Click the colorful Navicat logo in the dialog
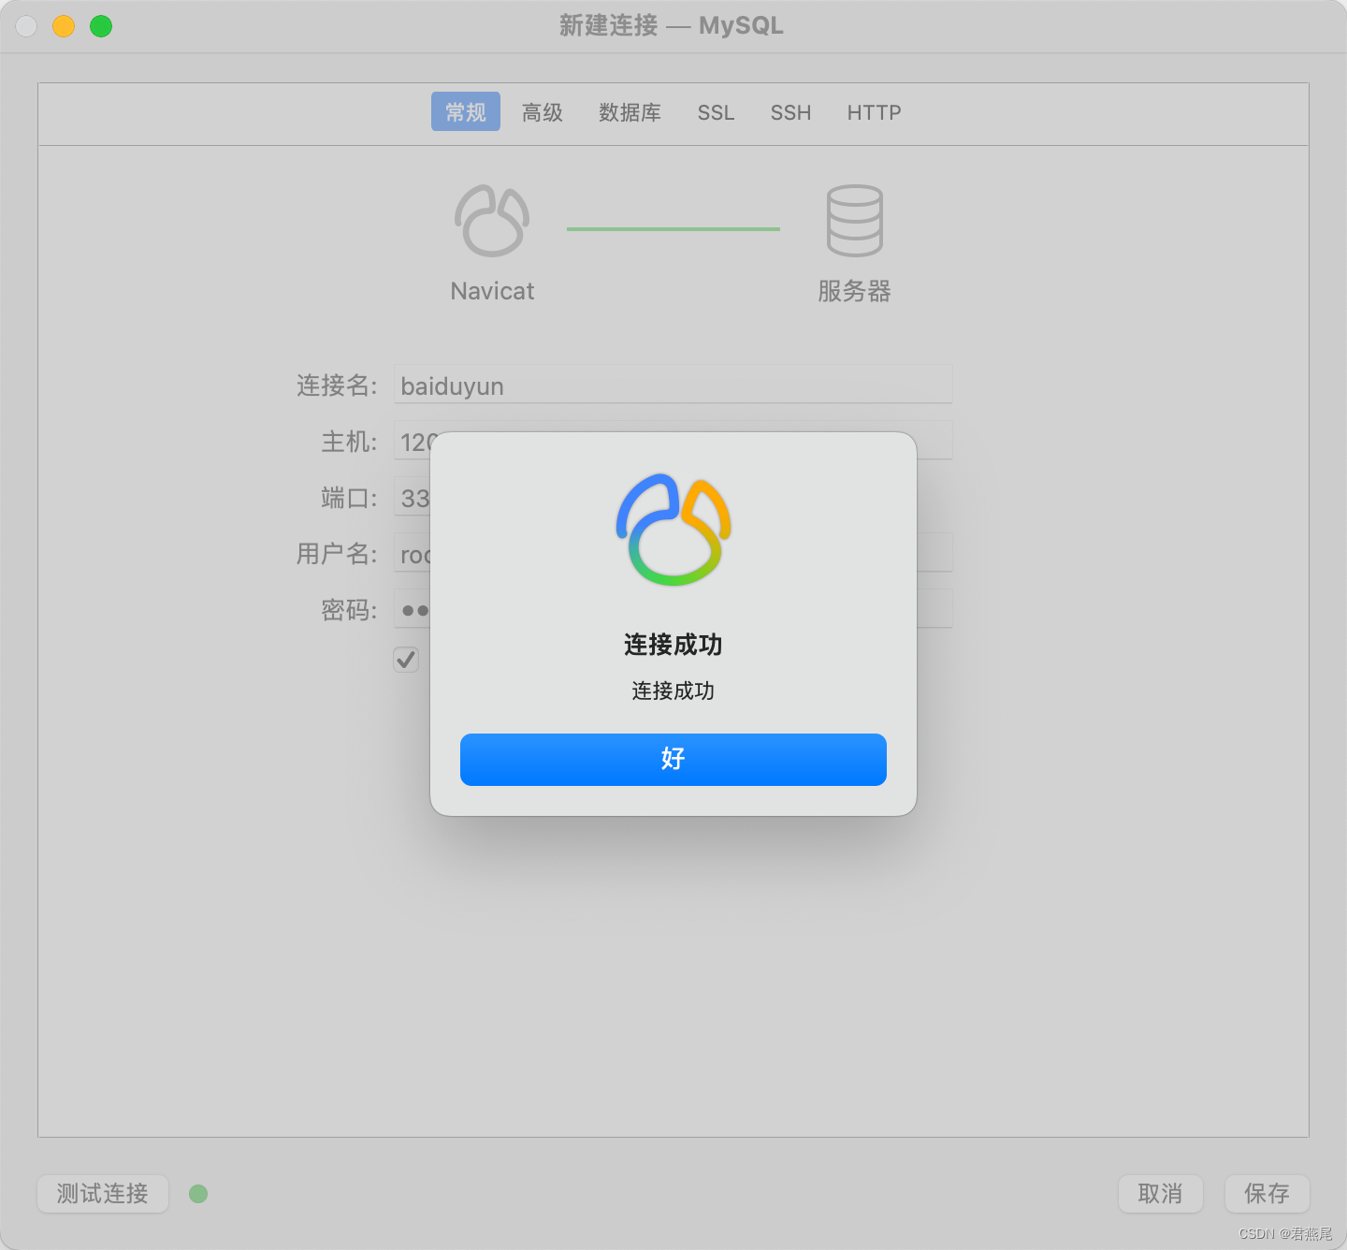The height and width of the screenshot is (1250, 1347). coord(673,530)
